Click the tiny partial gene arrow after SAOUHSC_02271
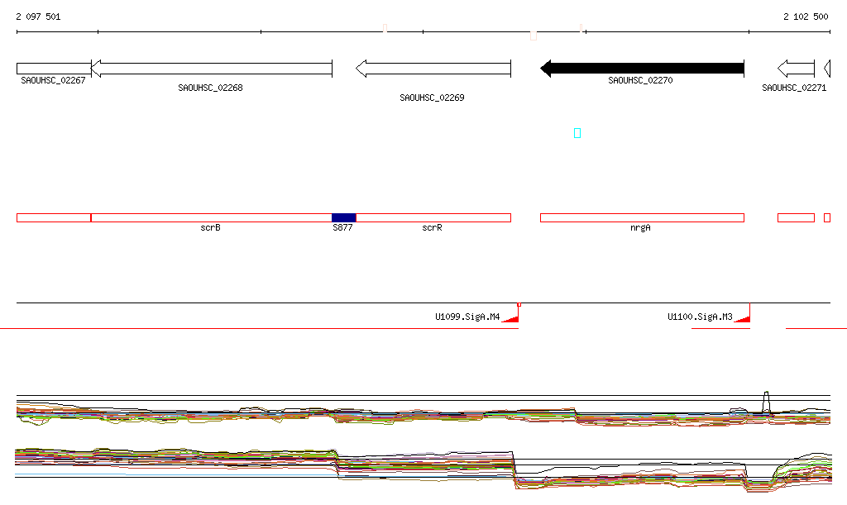Image resolution: width=847 pixels, height=505 pixels. (x=827, y=69)
